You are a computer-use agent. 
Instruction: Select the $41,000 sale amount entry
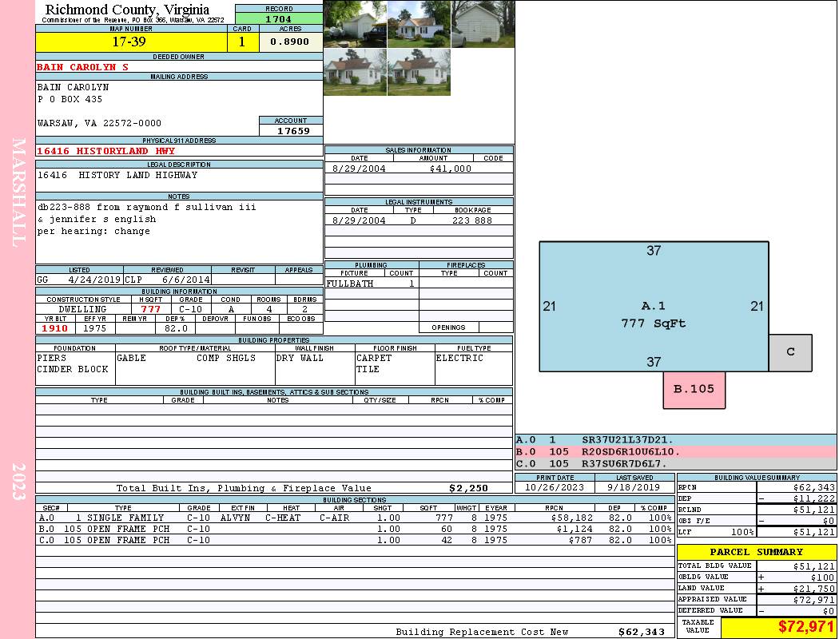451,169
